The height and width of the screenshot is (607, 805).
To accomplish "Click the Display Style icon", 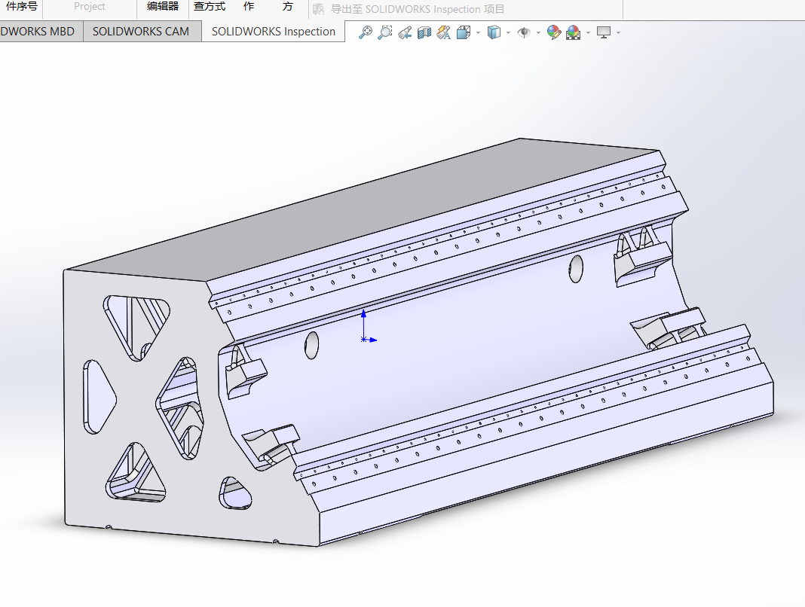I will tap(494, 32).
